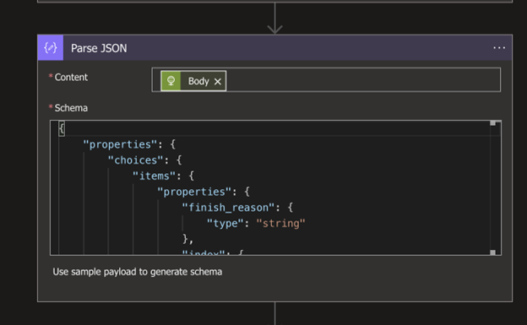Click the top-level "properties" key
The height and width of the screenshot is (325, 527).
coord(120,144)
